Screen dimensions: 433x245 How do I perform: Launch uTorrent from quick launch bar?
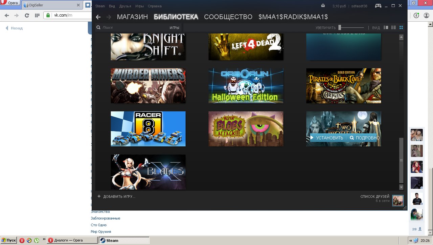pyautogui.click(x=37, y=240)
